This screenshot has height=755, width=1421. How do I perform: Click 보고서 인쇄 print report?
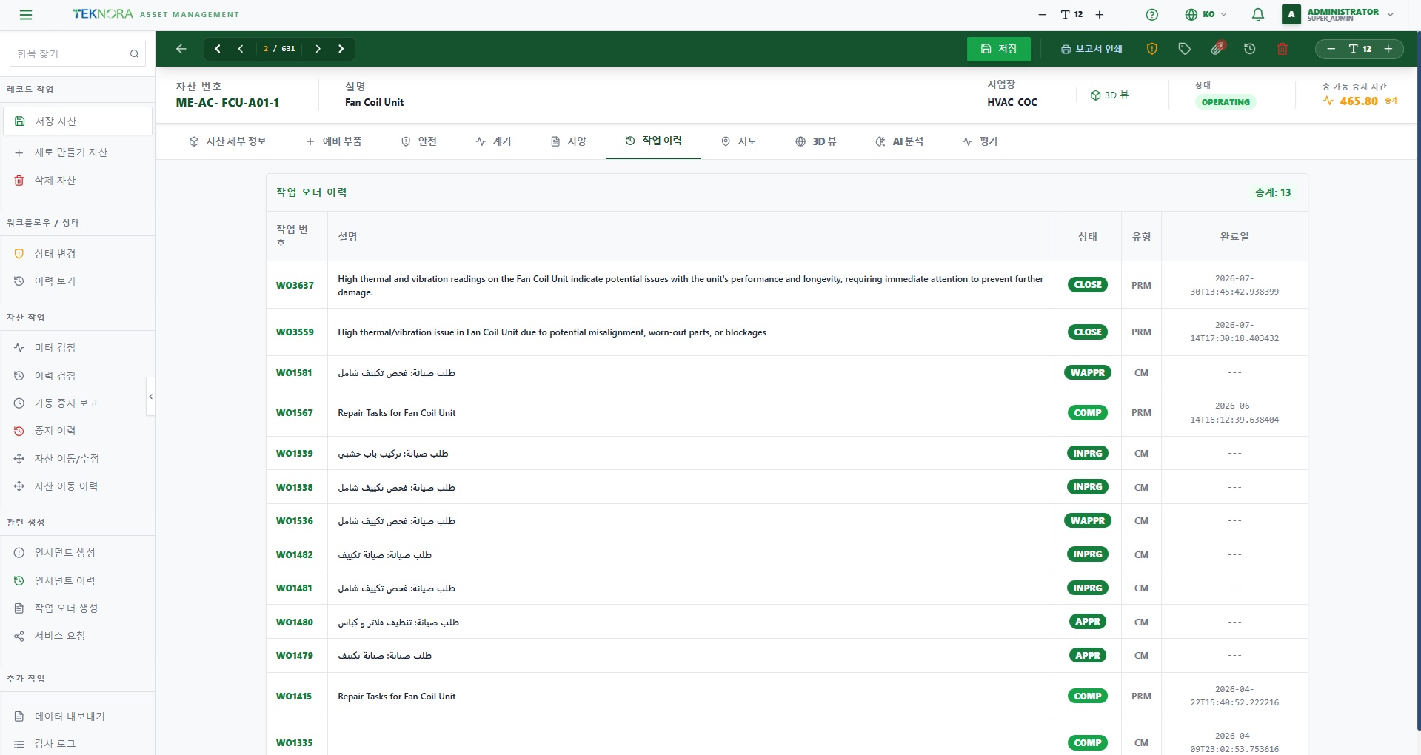coord(1091,49)
